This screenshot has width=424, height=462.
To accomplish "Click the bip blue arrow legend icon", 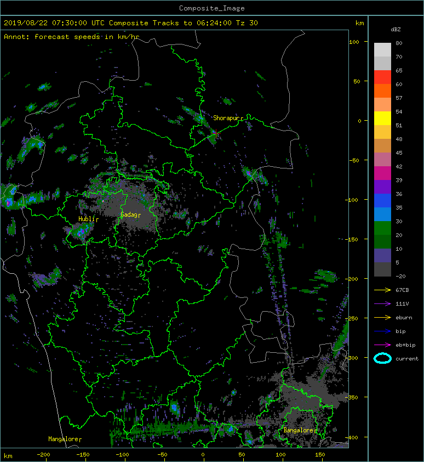I will [x=382, y=331].
